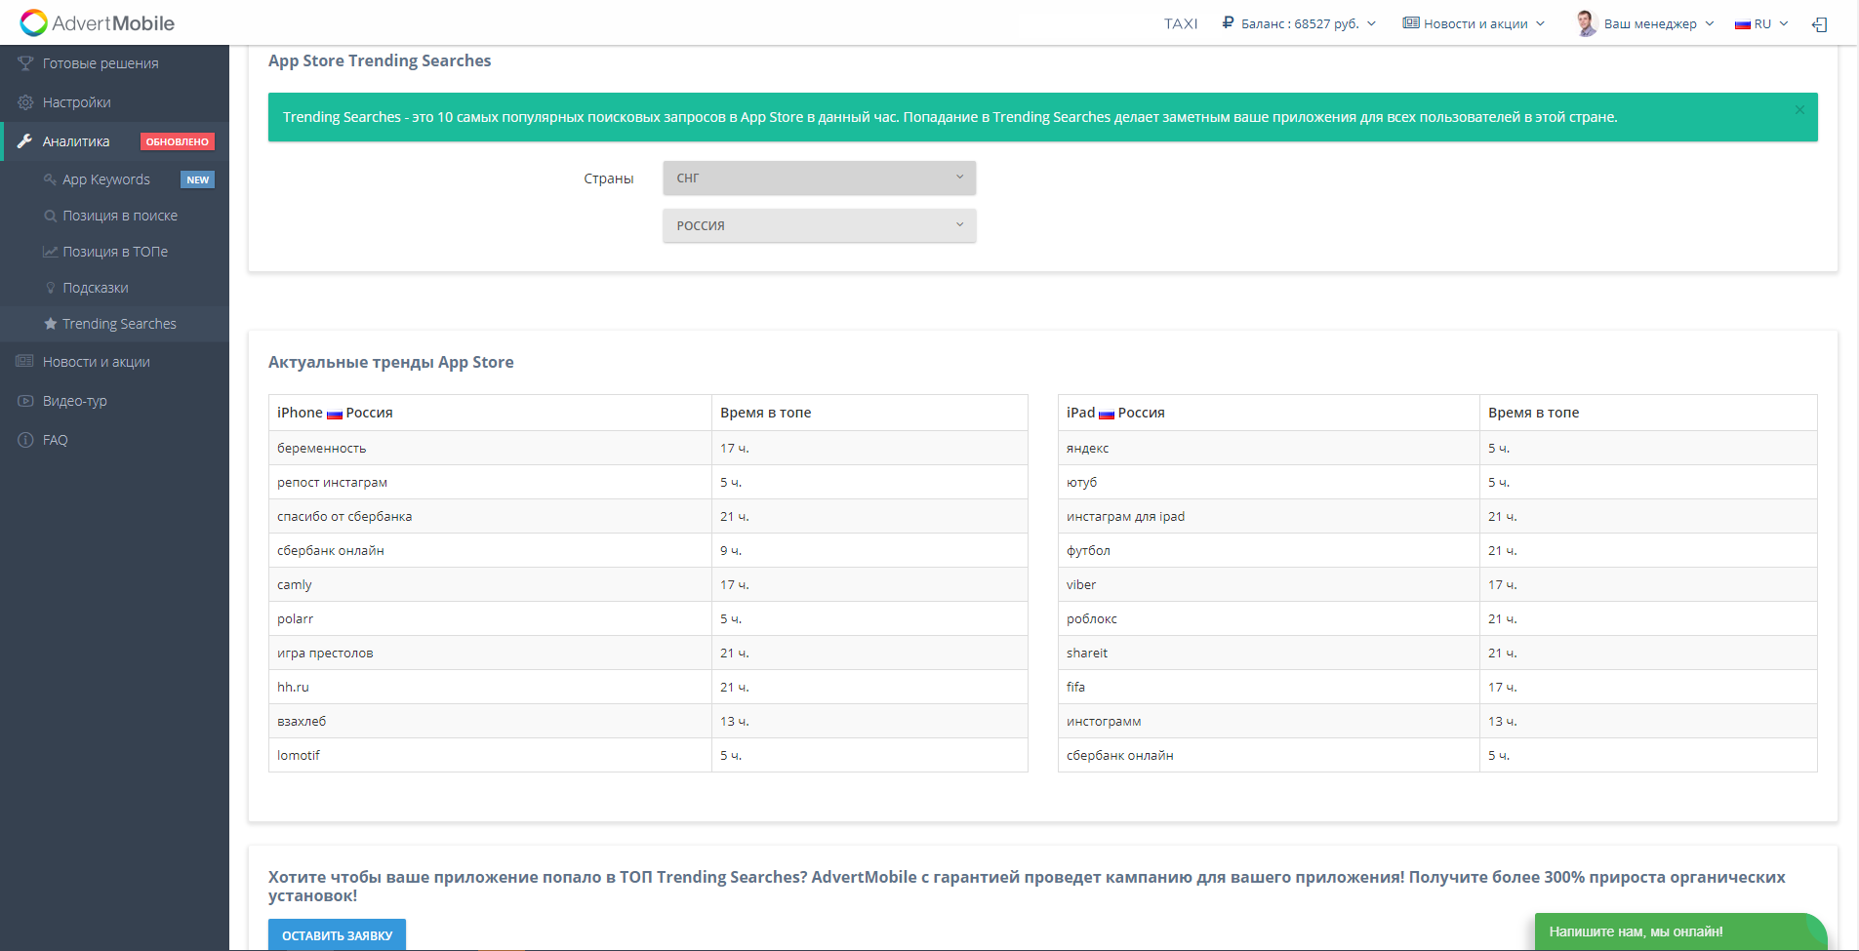This screenshot has width=1859, height=951.
Task: Click the play icon beside Видео-тур
Action: (x=25, y=401)
